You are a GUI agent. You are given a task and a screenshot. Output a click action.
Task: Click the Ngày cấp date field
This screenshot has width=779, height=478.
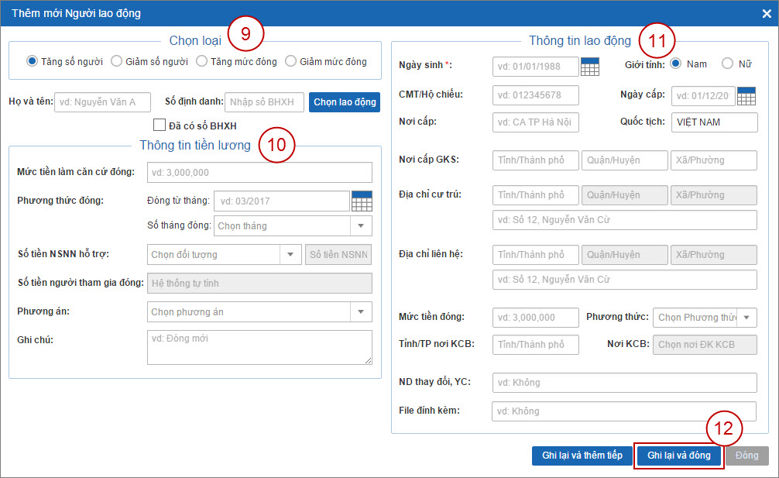tap(703, 96)
